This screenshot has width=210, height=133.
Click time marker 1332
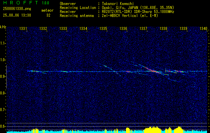43,28
